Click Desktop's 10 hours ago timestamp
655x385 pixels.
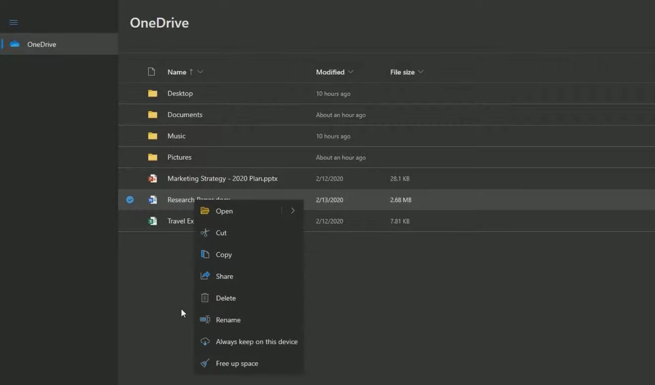(333, 94)
